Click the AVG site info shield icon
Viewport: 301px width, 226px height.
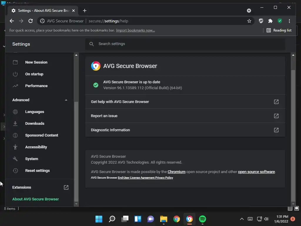coord(42,21)
